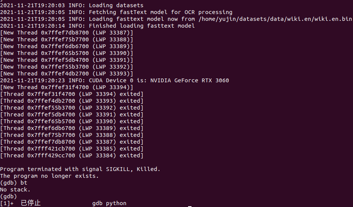Image resolution: width=353 pixels, height=207 pixels.
Task: Click the New Thread LWP 33393 line
Action: [66, 74]
